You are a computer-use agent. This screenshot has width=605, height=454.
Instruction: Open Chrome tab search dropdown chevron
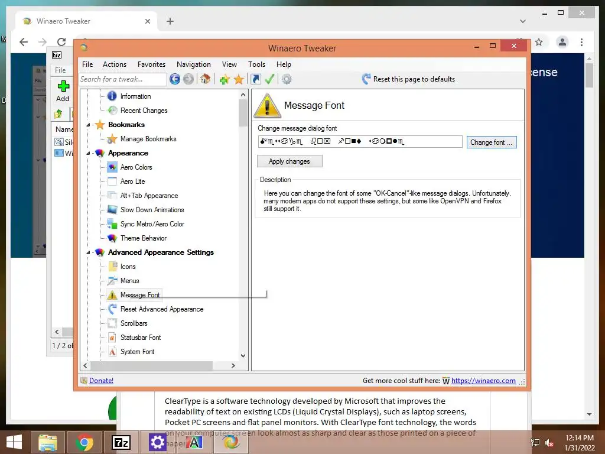pos(523,21)
